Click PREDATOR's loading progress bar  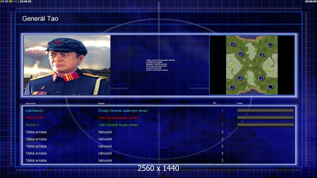coord(266,117)
